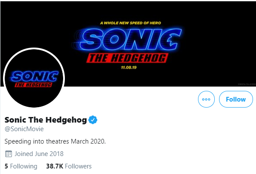The image size is (256, 174).
Task: Open the three-dot more options menu
Action: (x=206, y=99)
